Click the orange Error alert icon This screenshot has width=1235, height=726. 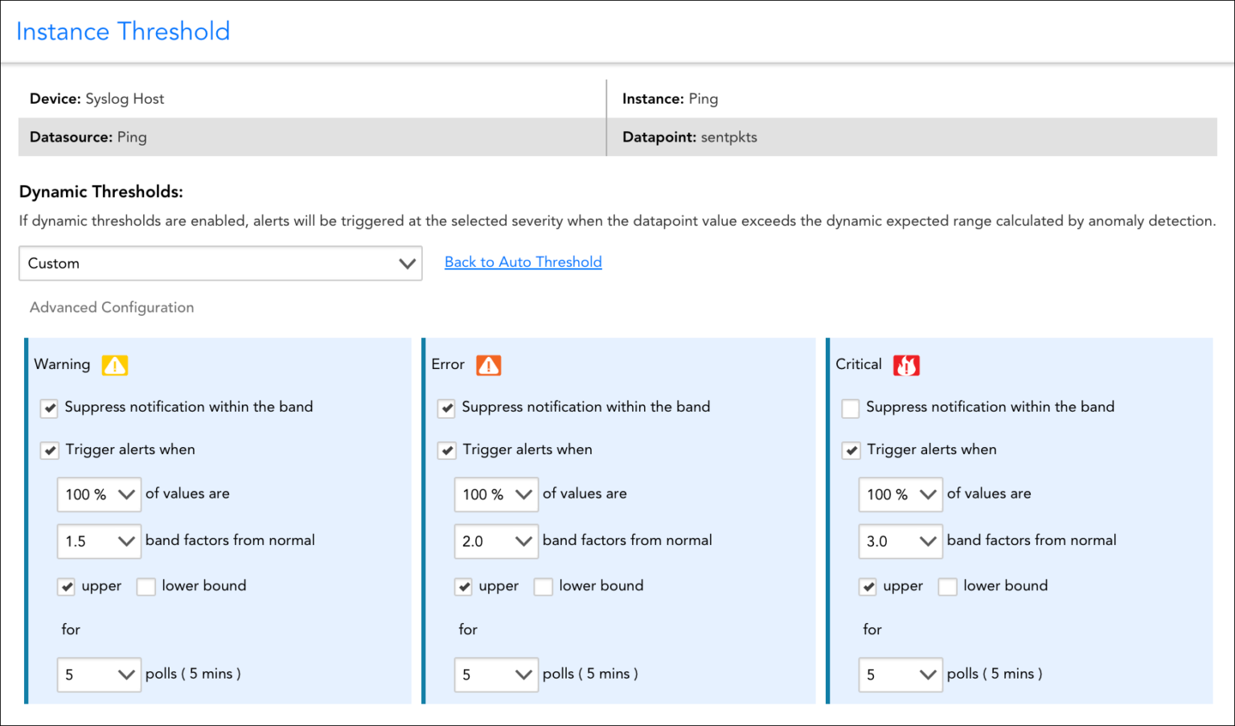tap(489, 365)
